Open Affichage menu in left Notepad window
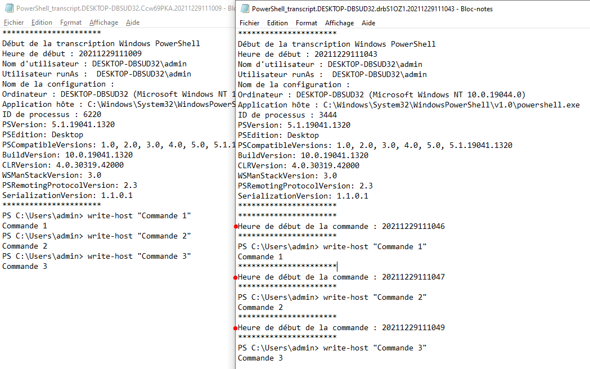 pyautogui.click(x=103, y=22)
